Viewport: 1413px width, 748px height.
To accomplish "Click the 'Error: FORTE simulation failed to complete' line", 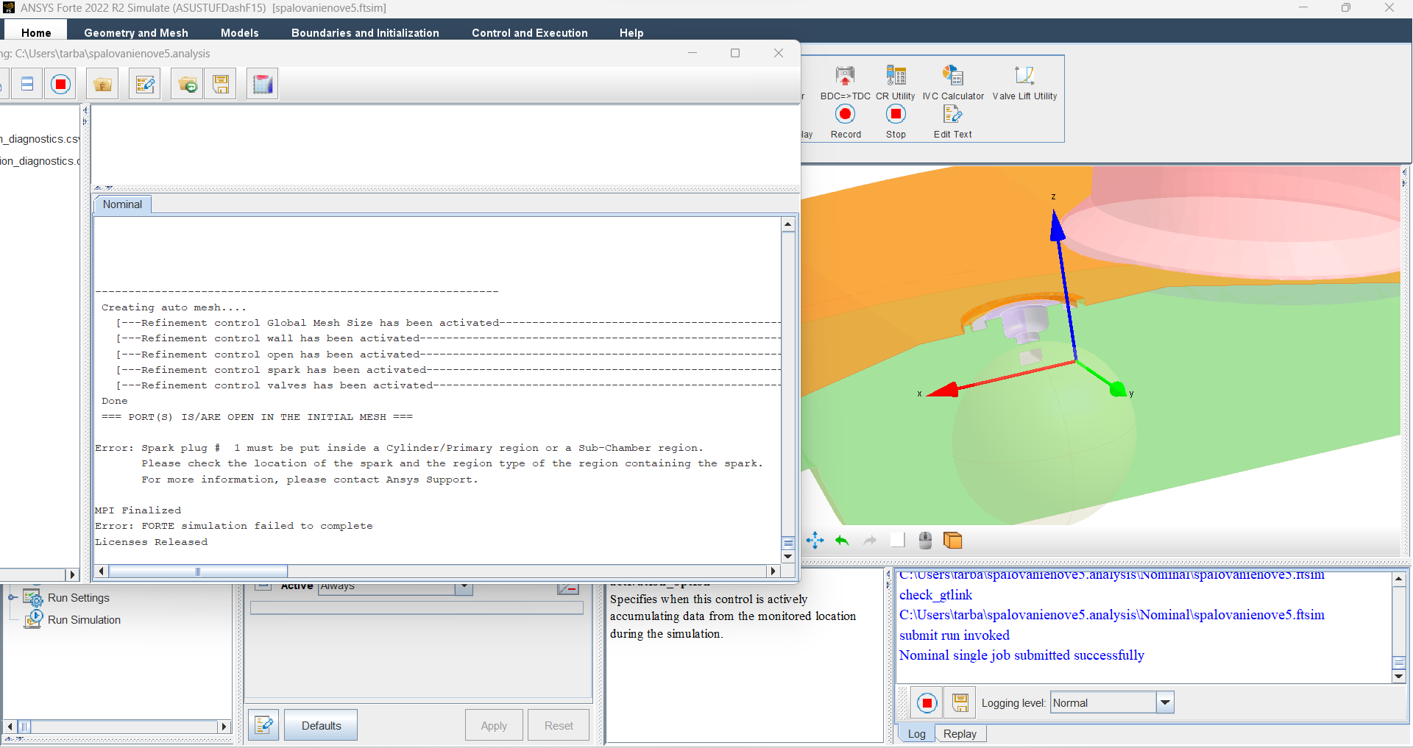I will pos(234,526).
